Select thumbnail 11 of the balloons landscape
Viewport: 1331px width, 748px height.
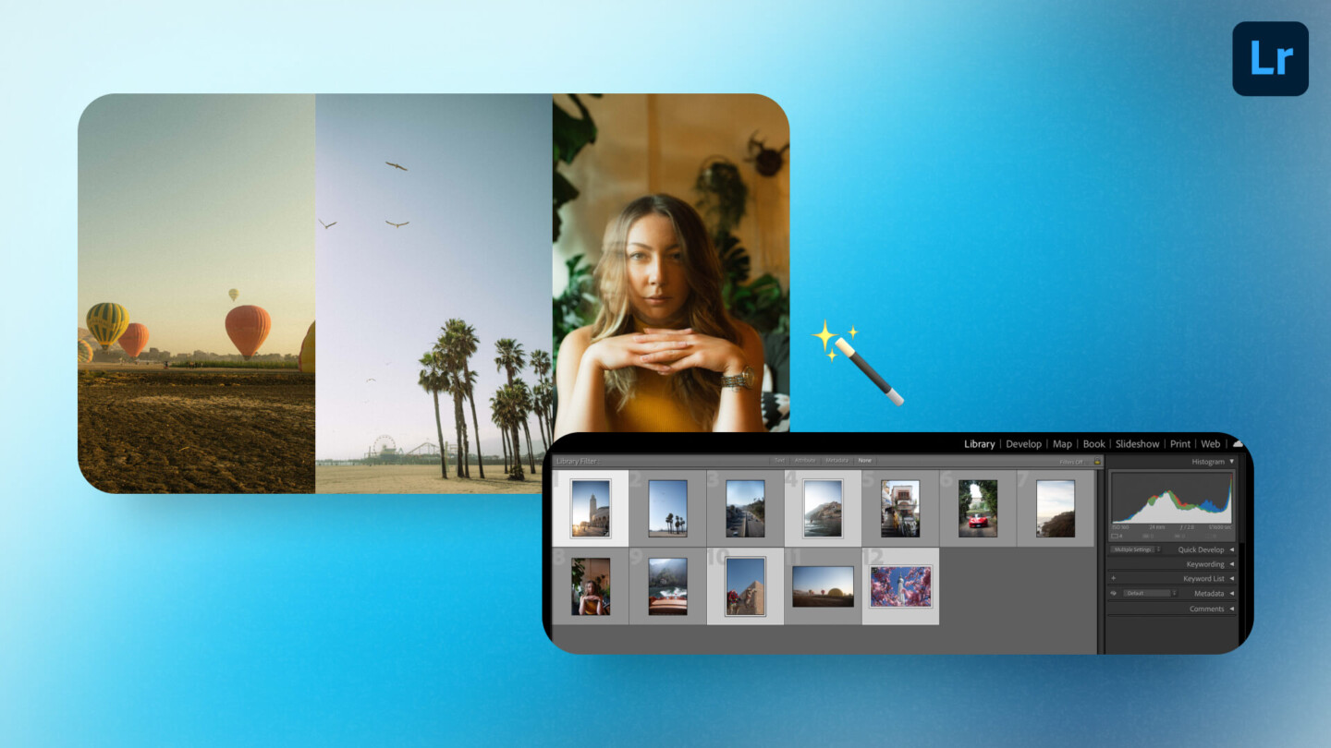pyautogui.click(x=823, y=586)
